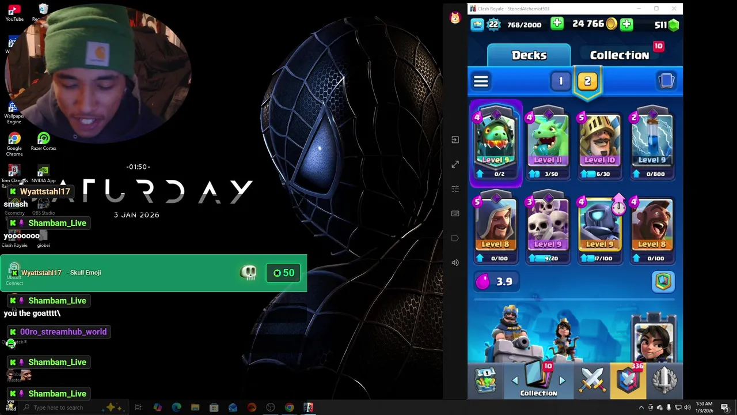Image resolution: width=737 pixels, height=415 pixels.
Task: Select the Inferno Dragon card Level 9
Action: (496, 144)
